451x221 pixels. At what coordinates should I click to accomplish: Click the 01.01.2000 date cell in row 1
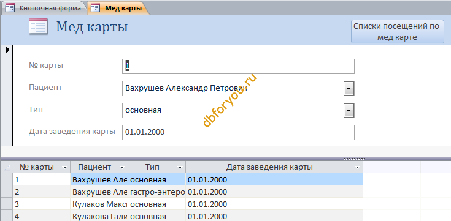[274, 179]
